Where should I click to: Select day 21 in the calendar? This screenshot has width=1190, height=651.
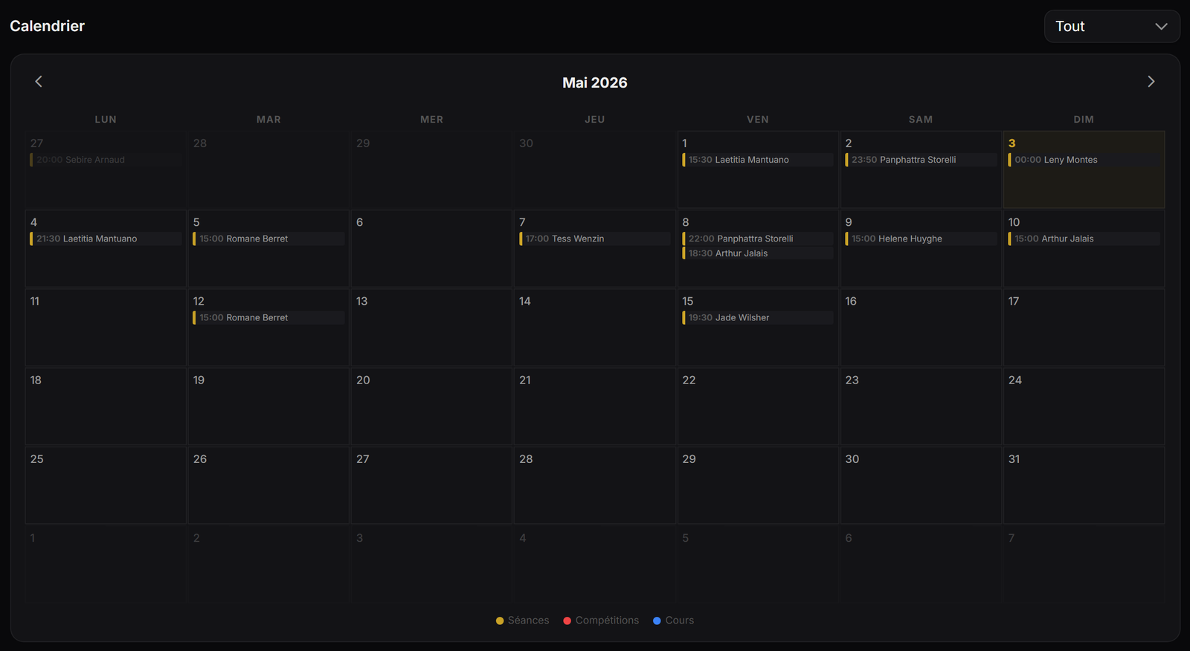tap(594, 407)
